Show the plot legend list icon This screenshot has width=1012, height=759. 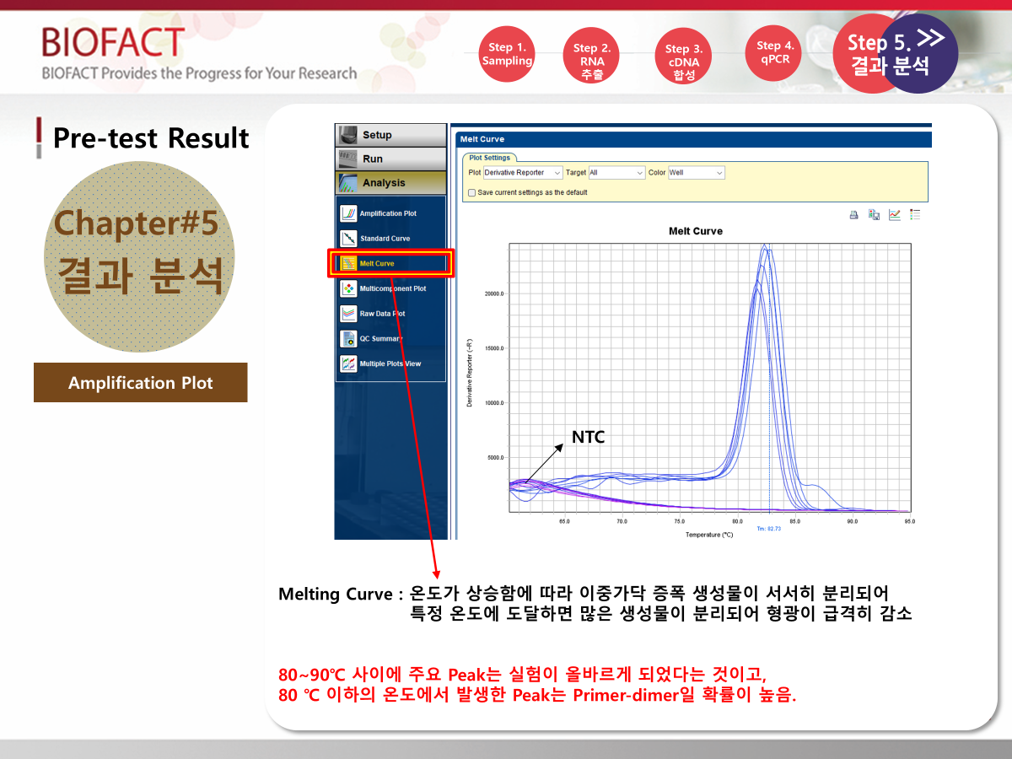click(x=915, y=215)
